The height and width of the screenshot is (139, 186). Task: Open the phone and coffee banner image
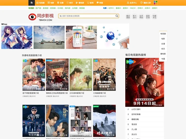[x=81, y=37]
